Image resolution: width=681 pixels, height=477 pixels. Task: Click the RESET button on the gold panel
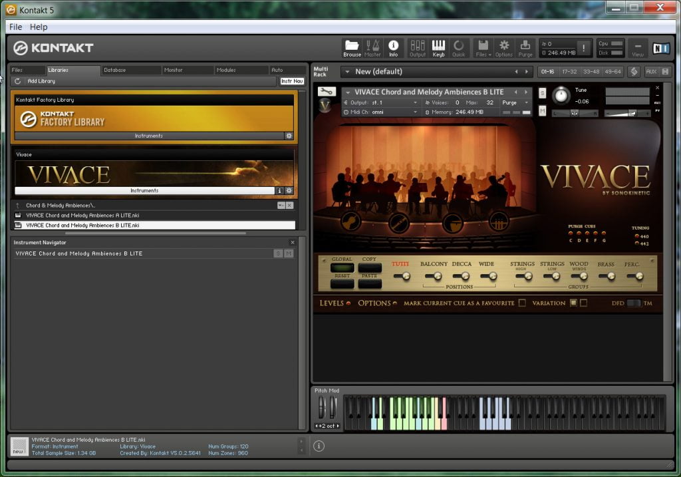[342, 283]
